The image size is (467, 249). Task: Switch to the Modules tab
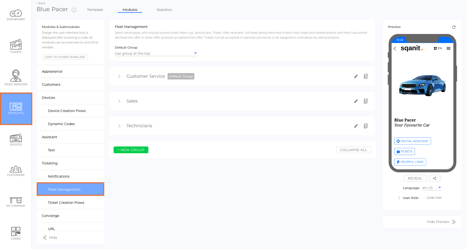point(130,10)
